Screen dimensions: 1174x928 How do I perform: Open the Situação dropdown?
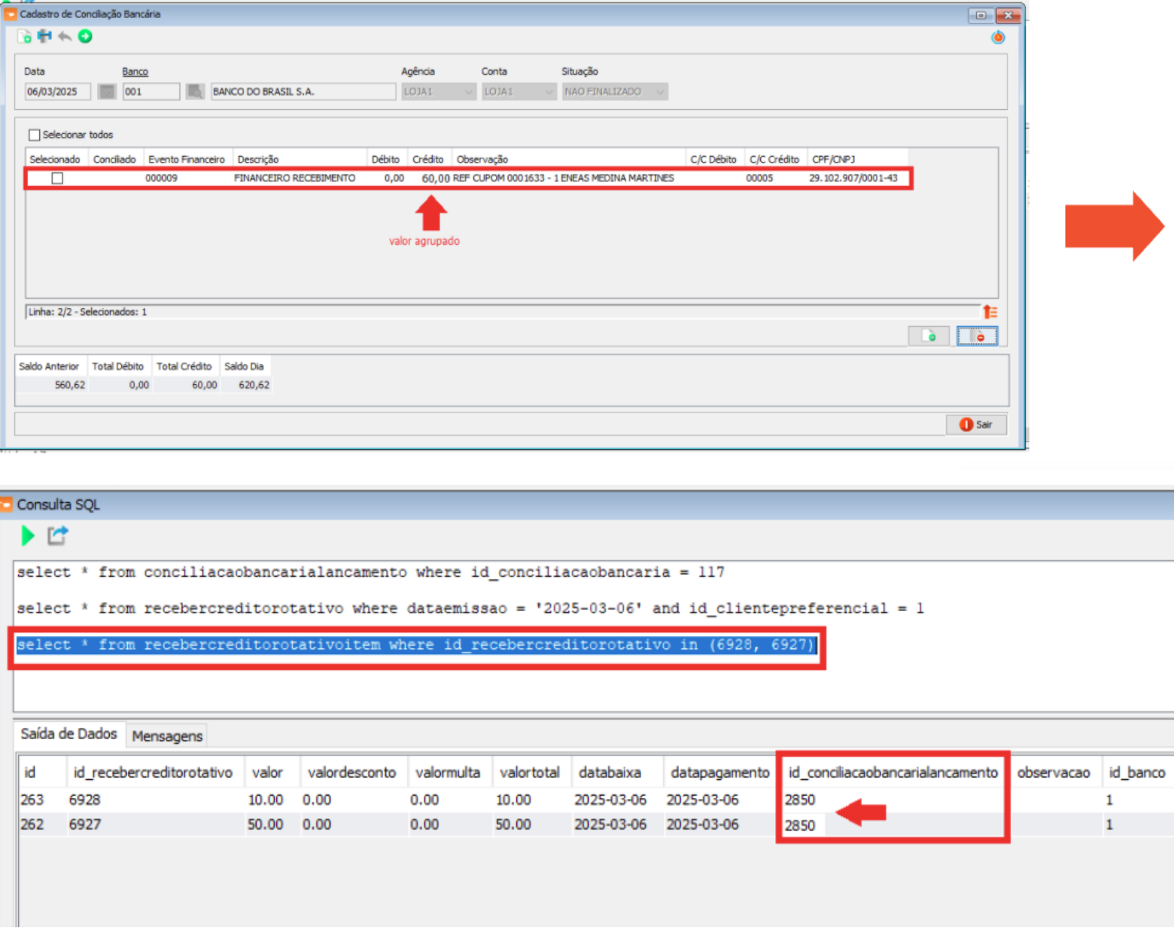coord(660,92)
